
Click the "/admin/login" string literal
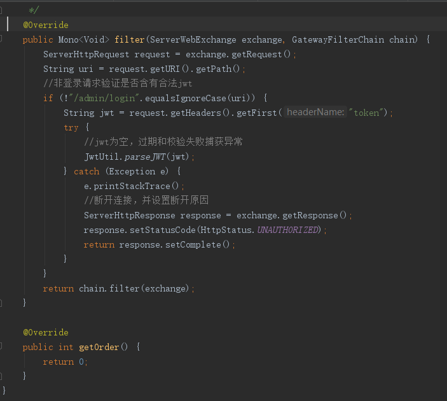pyautogui.click(x=103, y=98)
